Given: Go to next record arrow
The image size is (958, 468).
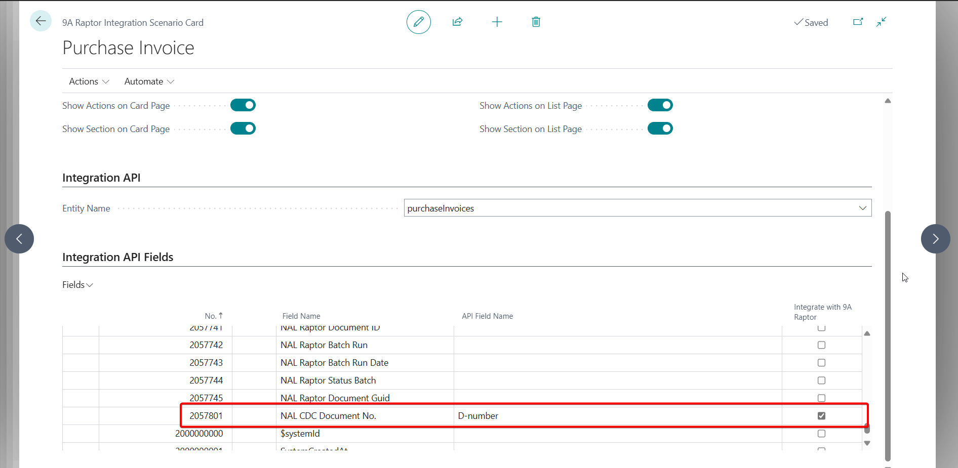Looking at the screenshot, I should click(935, 239).
